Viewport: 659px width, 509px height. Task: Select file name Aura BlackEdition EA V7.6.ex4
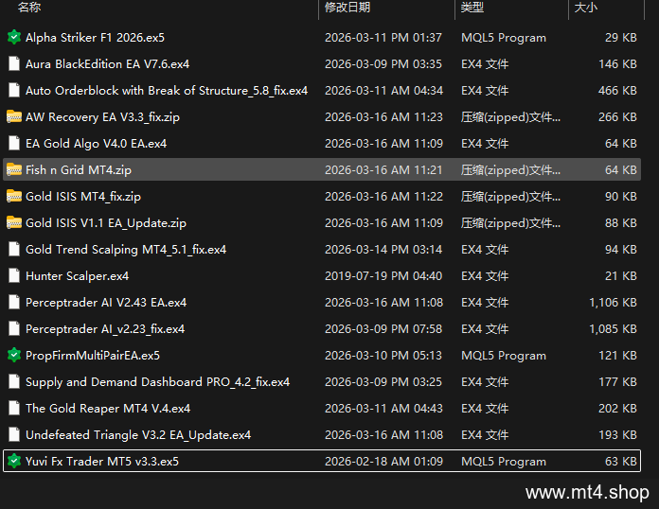coord(108,63)
